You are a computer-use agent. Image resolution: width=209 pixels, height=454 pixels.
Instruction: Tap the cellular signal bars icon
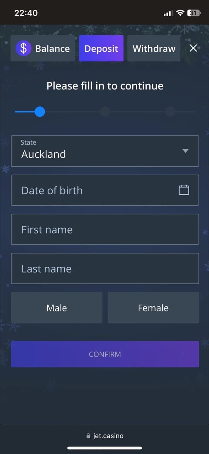coord(168,13)
